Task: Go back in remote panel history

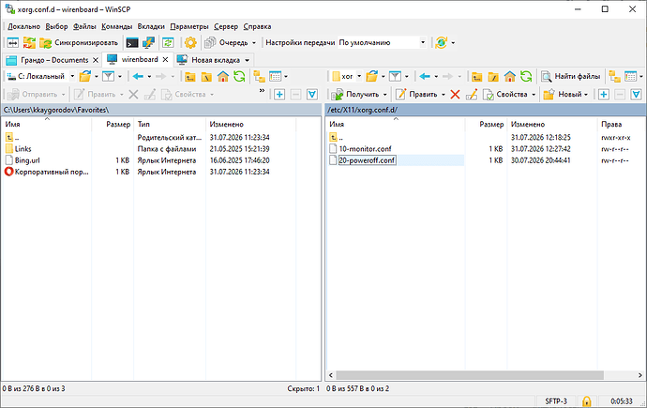Action: [x=425, y=76]
